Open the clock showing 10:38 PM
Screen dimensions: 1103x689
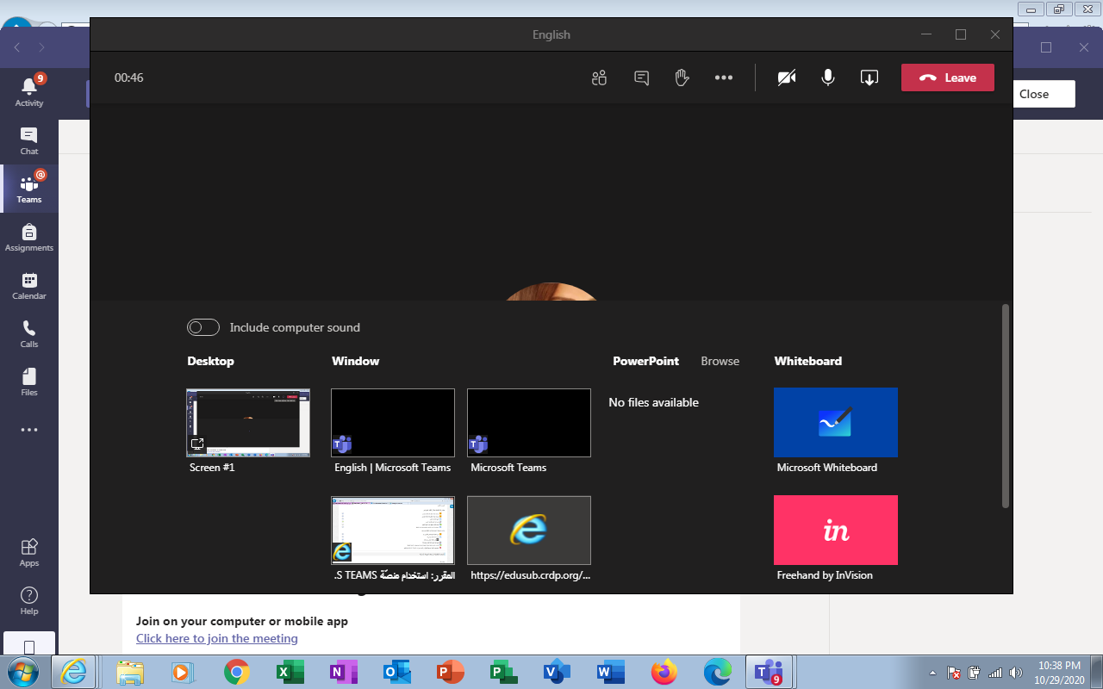click(1060, 672)
